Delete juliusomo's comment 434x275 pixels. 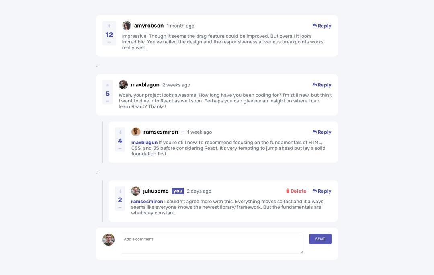(296, 191)
